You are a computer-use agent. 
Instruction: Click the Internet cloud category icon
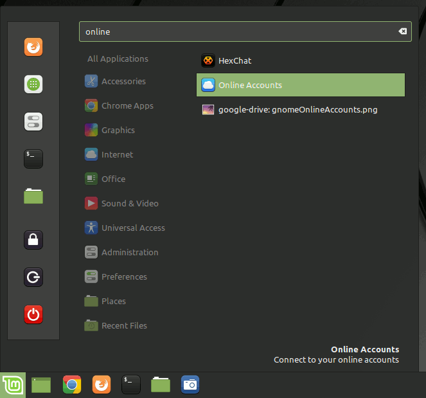(91, 154)
